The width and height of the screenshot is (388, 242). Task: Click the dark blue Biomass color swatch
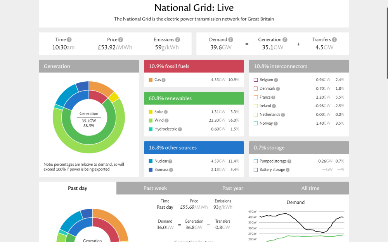[151, 170]
